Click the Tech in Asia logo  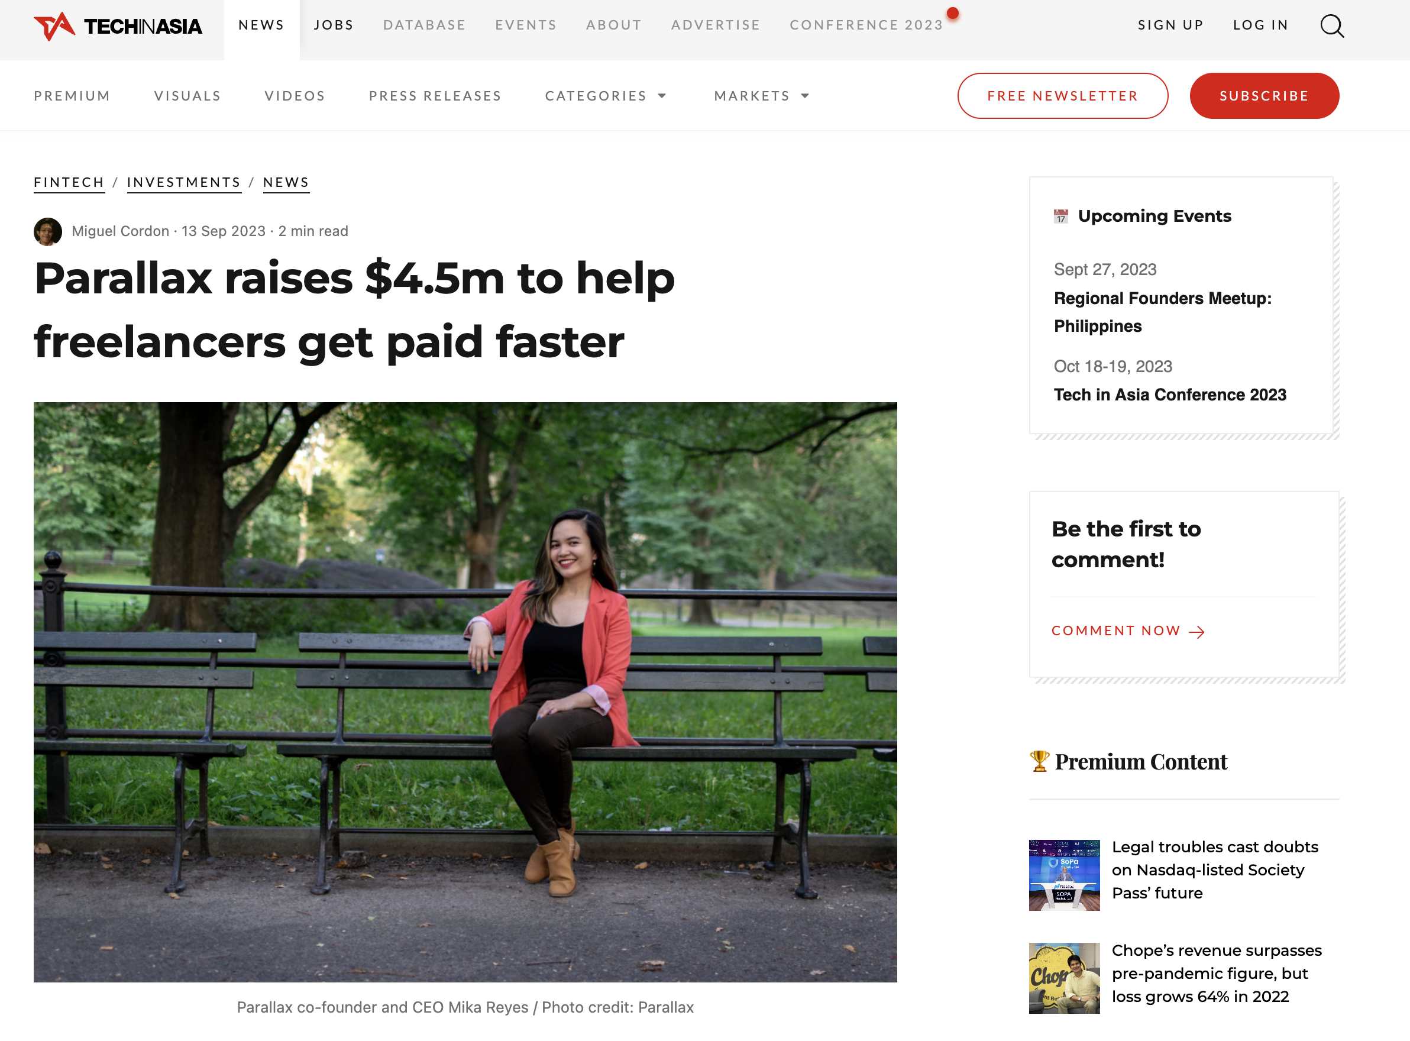click(118, 26)
